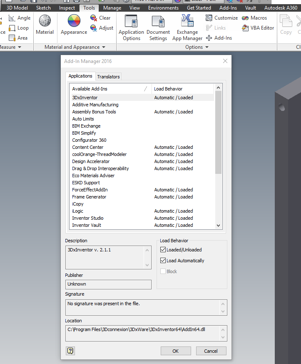The height and width of the screenshot is (364, 301).
Task: Close the Add-In Manager dialog
Action: (225, 61)
